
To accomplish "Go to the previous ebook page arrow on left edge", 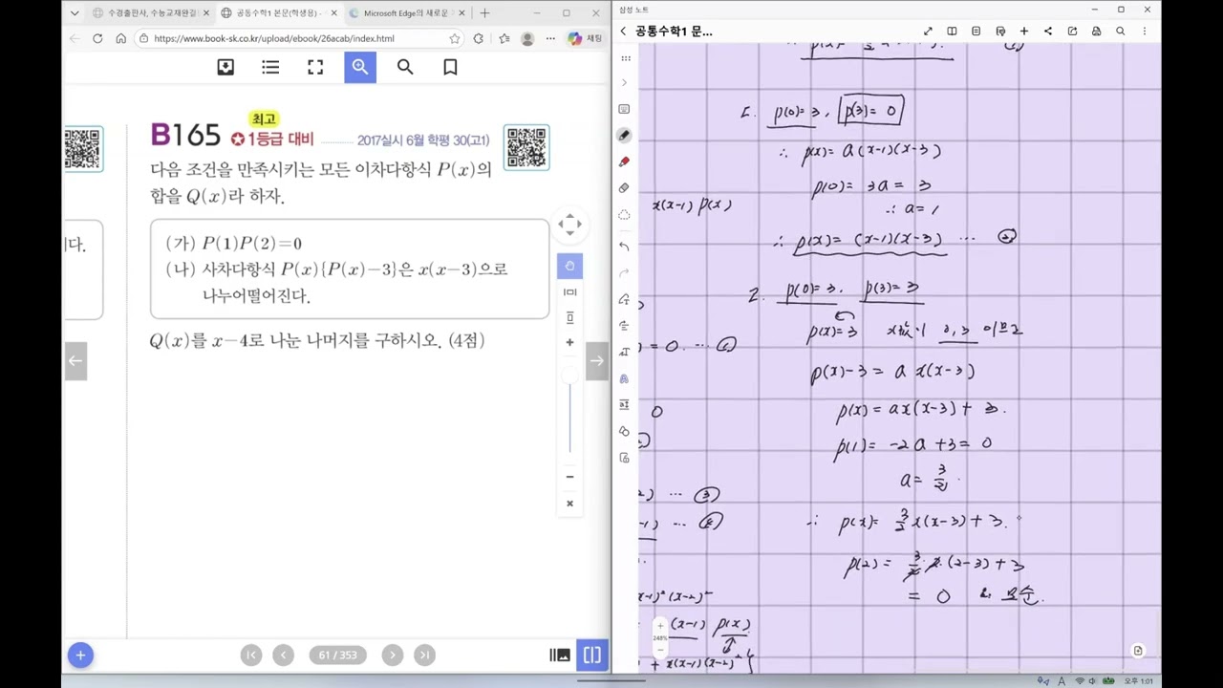I will (x=75, y=360).
